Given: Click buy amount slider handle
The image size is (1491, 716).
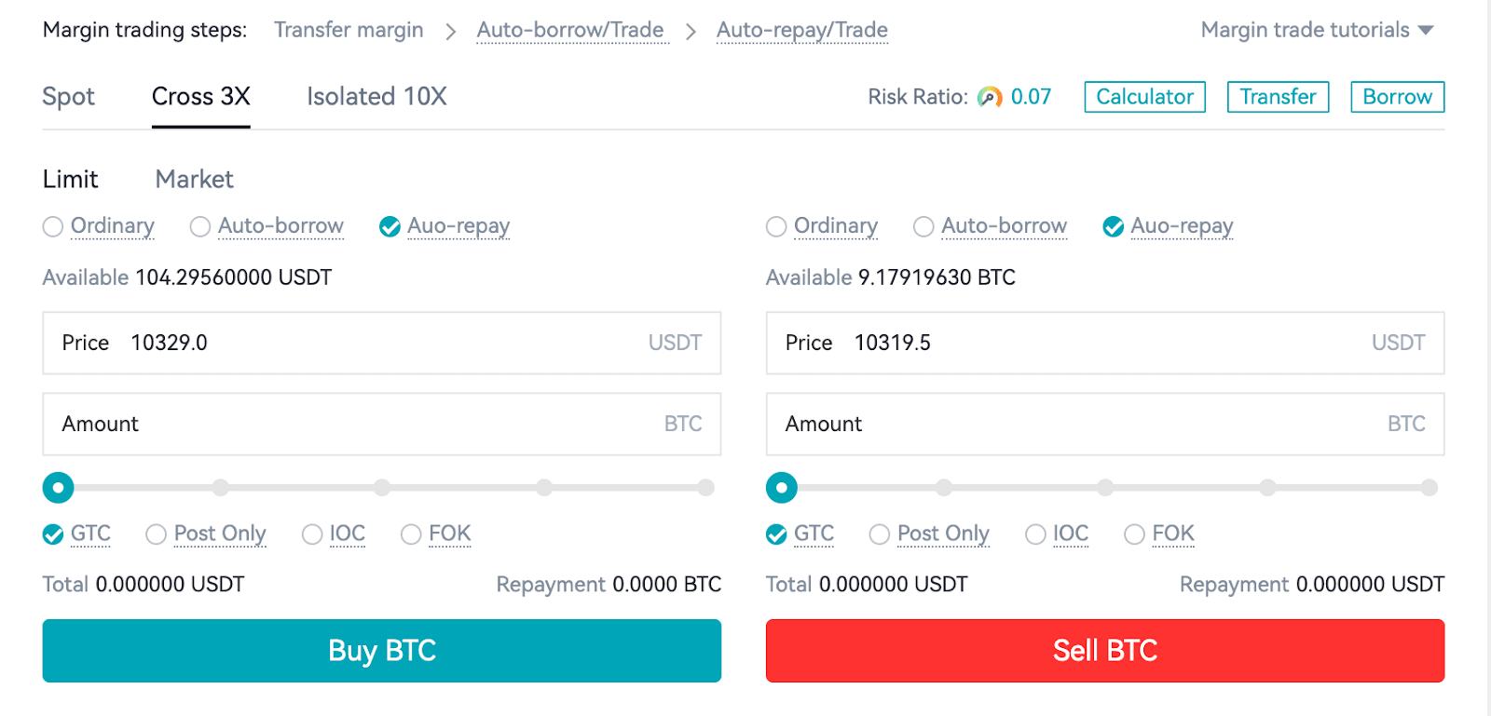Looking at the screenshot, I should (x=58, y=487).
